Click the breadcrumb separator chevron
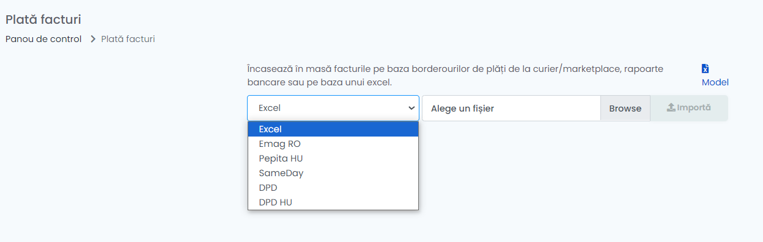 (x=93, y=39)
